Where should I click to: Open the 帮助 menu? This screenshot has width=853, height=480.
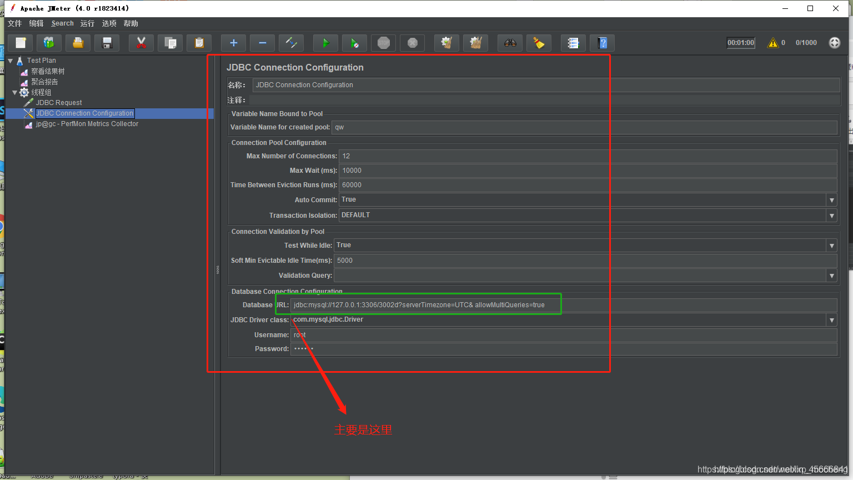click(x=131, y=23)
